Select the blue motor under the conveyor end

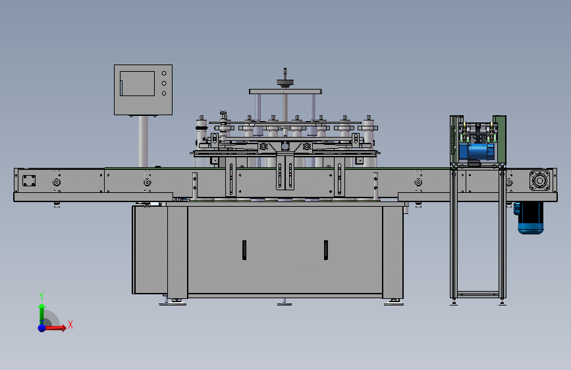point(531,217)
